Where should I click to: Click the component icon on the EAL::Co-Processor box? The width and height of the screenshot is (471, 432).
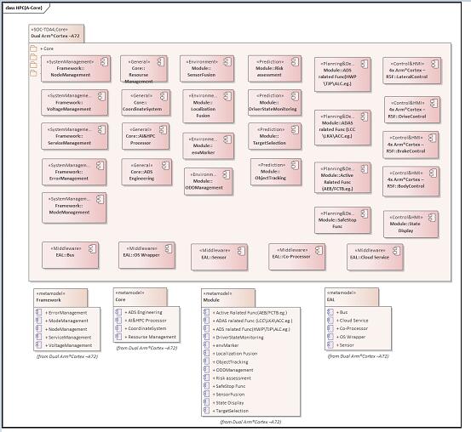[x=319, y=250]
